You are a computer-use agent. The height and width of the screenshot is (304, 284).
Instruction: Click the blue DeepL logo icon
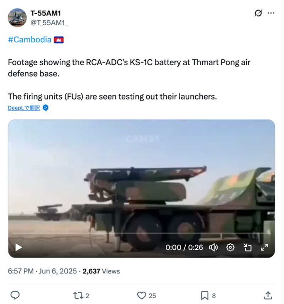click(x=45, y=108)
